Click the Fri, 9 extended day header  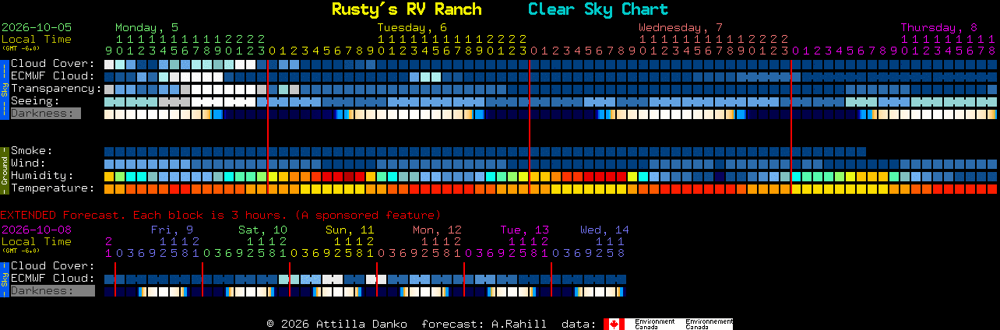point(172,230)
